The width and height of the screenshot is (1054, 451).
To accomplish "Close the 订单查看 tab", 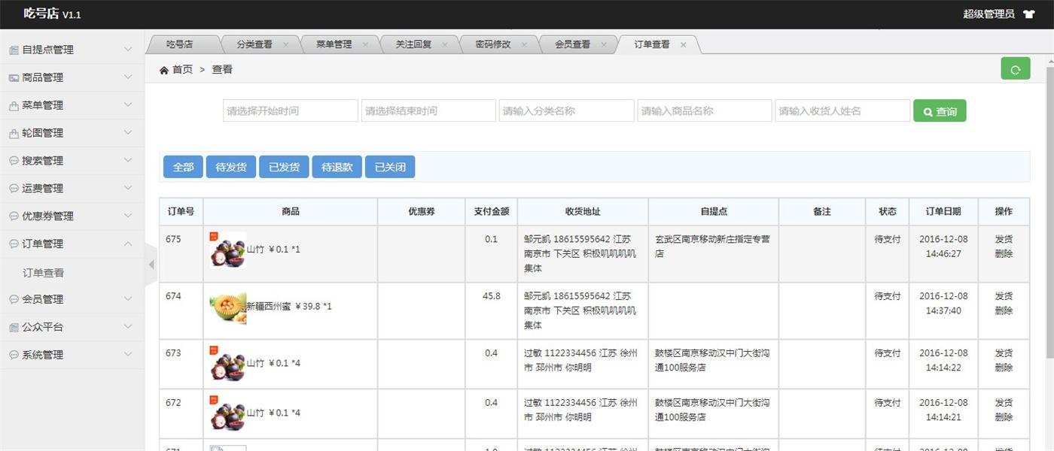I will pos(683,45).
